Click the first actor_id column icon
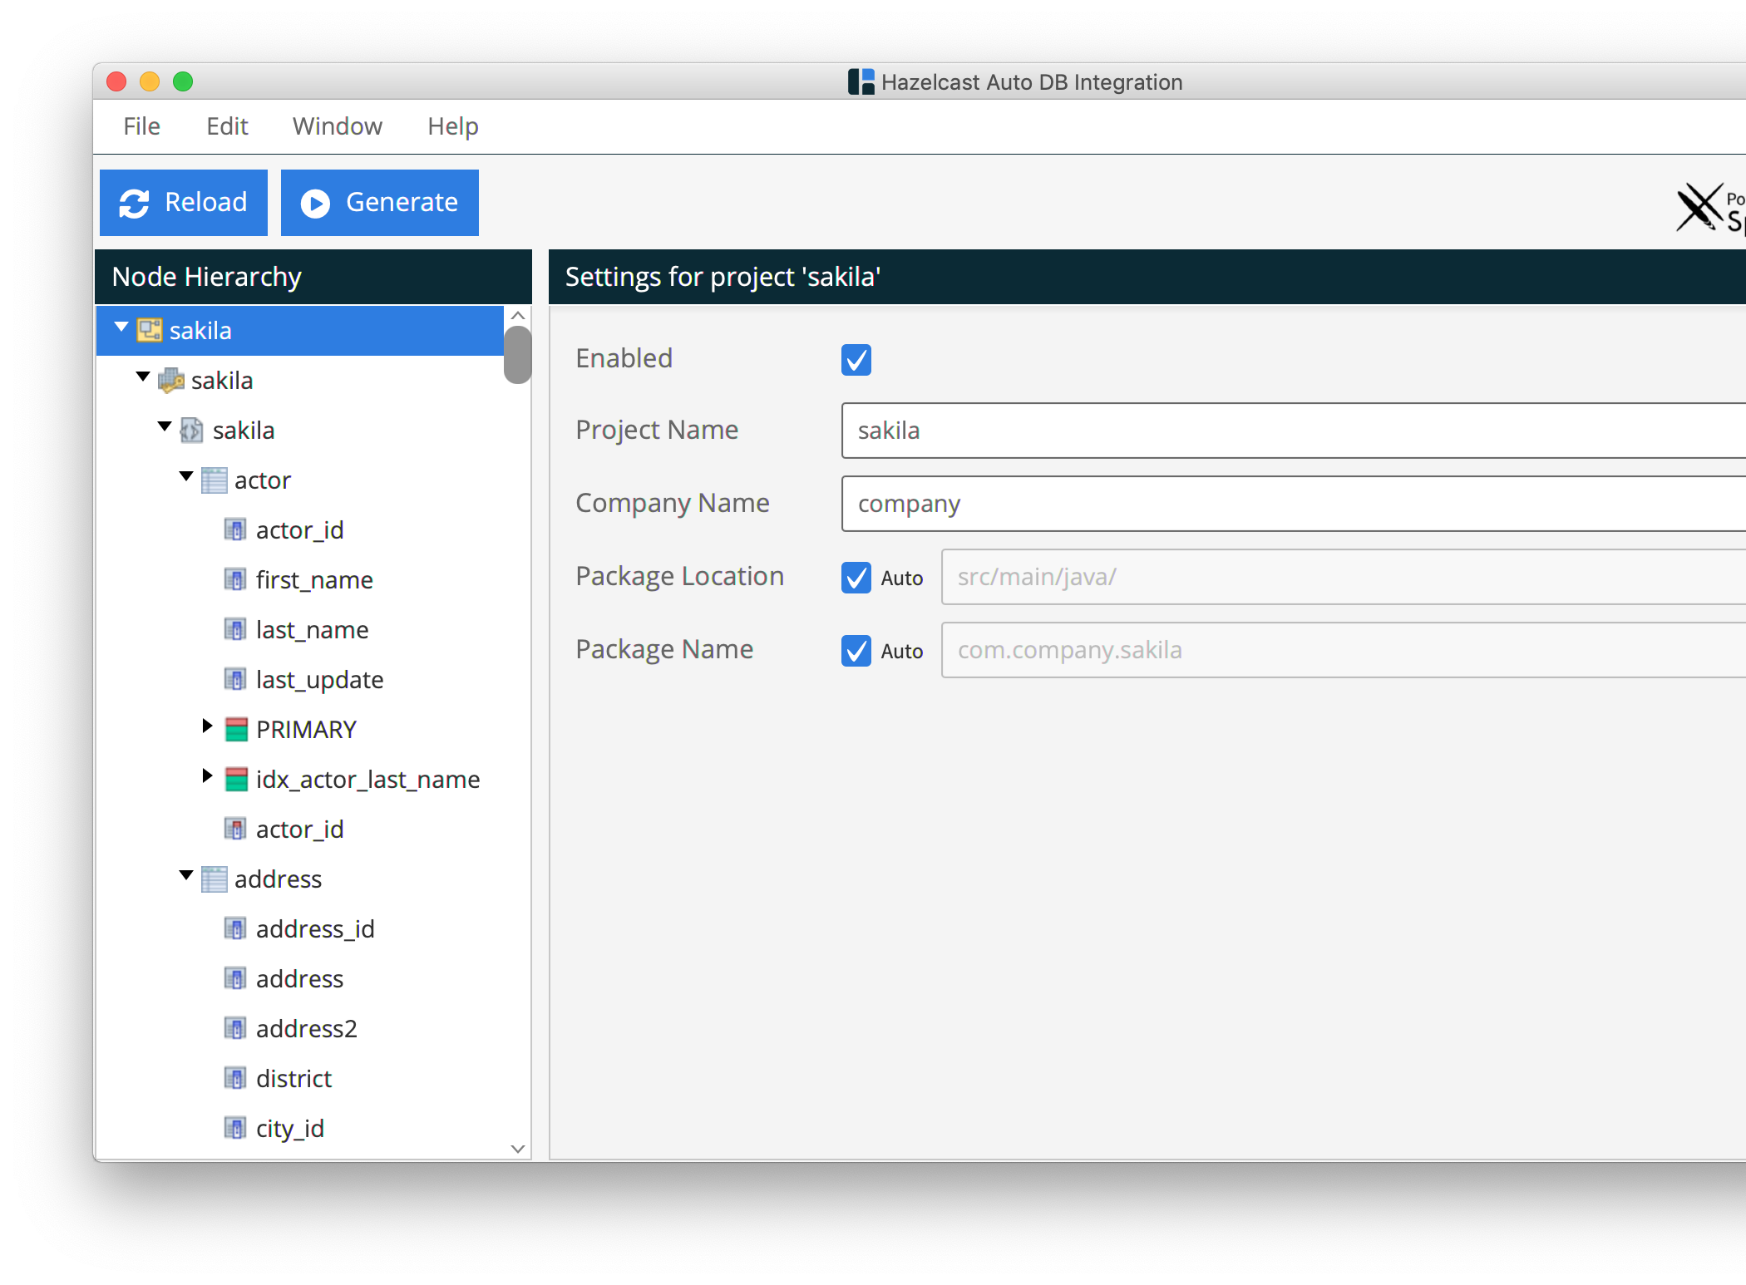The image size is (1746, 1285). pos(235,529)
